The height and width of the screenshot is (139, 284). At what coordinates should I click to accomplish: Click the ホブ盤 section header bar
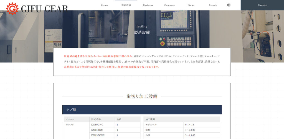(x=142, y=109)
